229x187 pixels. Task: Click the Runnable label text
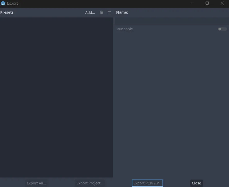pyautogui.click(x=125, y=29)
